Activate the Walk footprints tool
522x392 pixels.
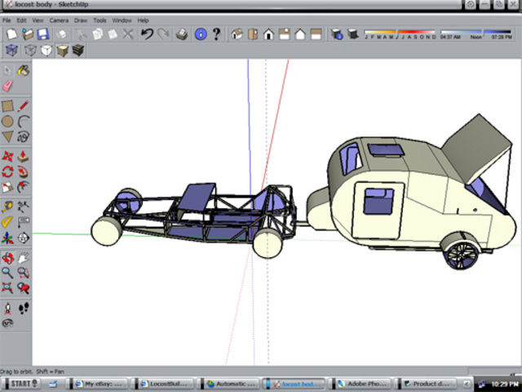click(x=23, y=309)
